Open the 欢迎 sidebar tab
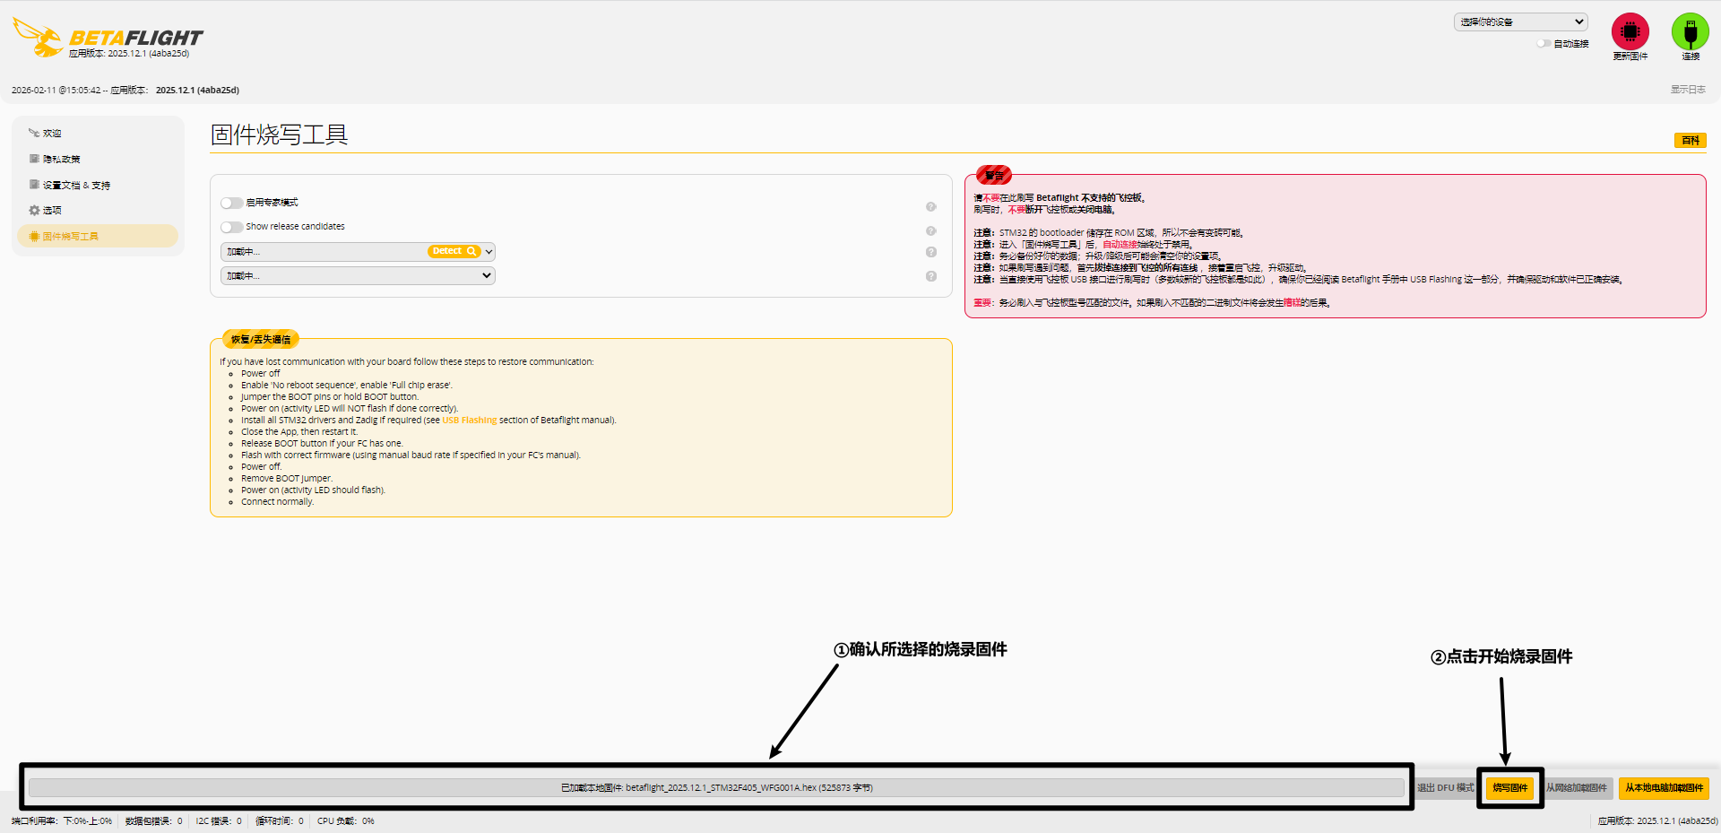 [x=52, y=134]
